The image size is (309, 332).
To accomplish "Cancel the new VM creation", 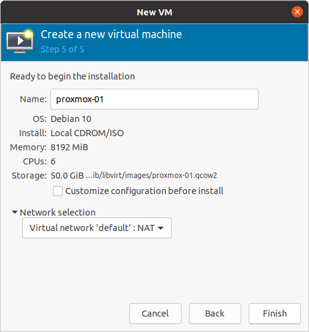I will tap(155, 314).
